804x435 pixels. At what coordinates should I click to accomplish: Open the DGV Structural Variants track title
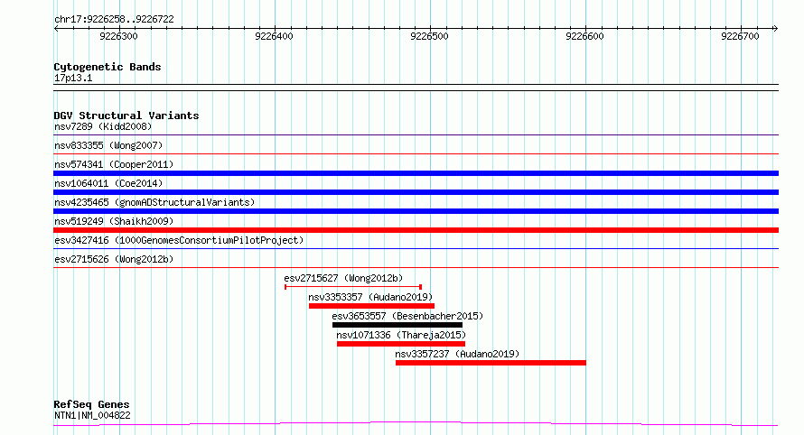[126, 116]
